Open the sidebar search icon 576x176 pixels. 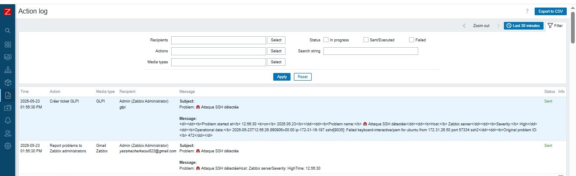[x=8, y=31]
